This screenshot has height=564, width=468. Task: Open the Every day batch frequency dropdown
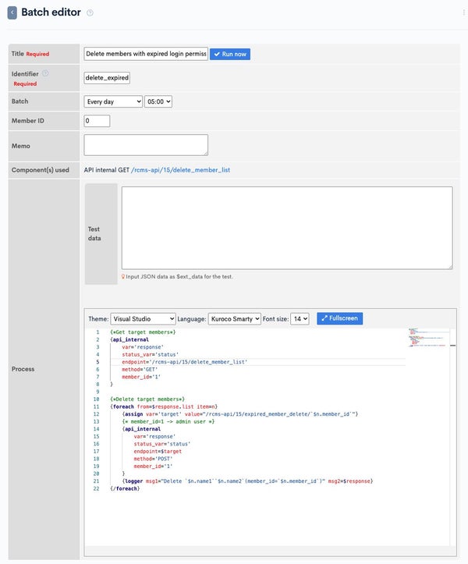113,101
